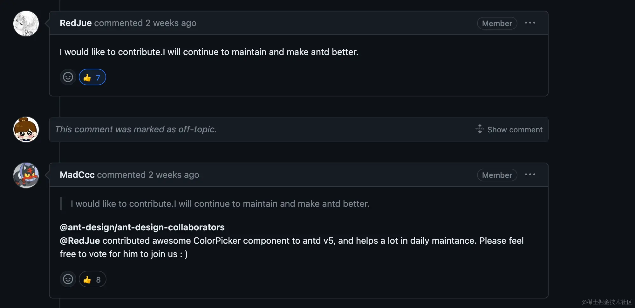Open emoji reaction picker on MadCcc's comment

coord(68,279)
